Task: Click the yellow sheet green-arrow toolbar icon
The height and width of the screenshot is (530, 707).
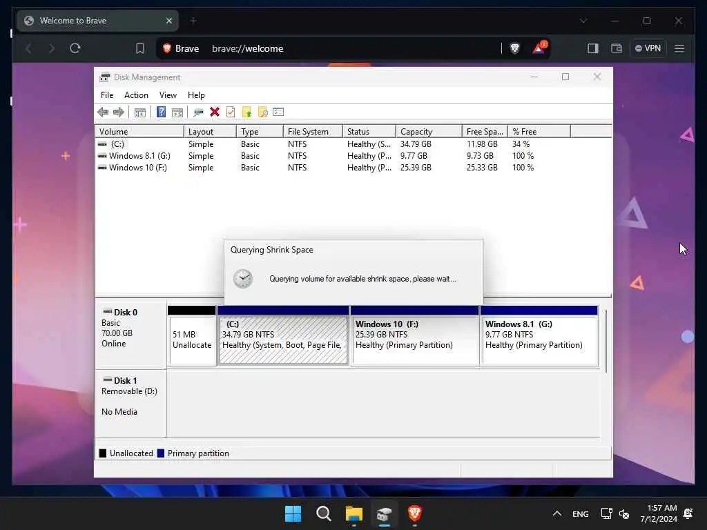Action: pyautogui.click(x=246, y=112)
